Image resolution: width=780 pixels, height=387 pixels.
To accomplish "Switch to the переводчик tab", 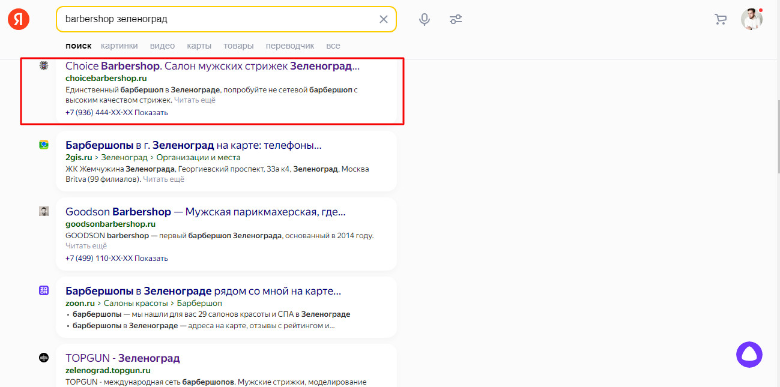I will tap(290, 46).
